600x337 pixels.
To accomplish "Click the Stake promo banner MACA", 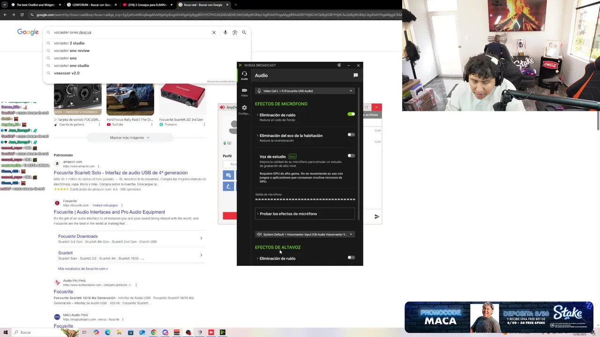I will click(x=499, y=317).
